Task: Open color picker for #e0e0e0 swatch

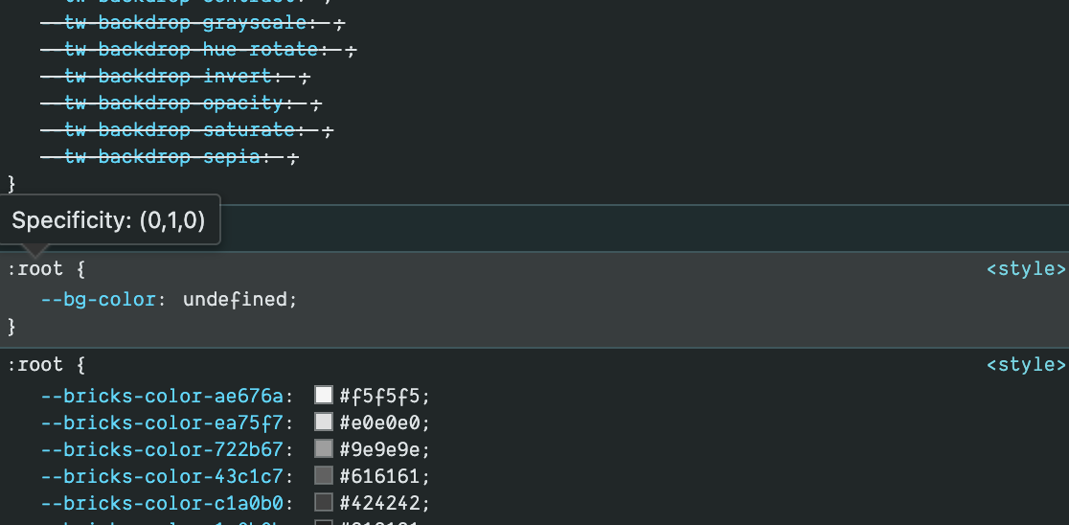Action: click(x=323, y=422)
